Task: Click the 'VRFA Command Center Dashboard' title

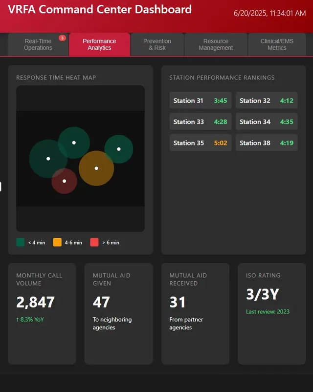Action: (100, 9)
